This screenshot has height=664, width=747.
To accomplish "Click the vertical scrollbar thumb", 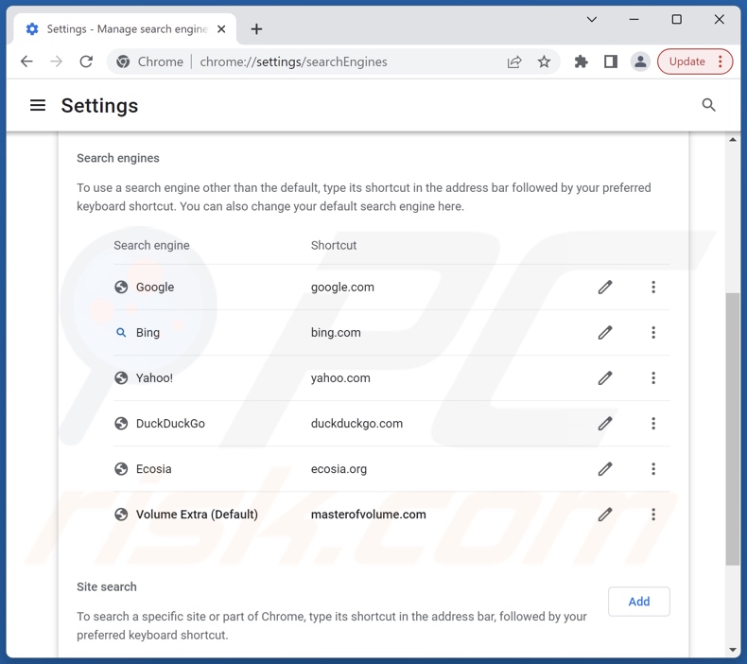I will pos(732,429).
